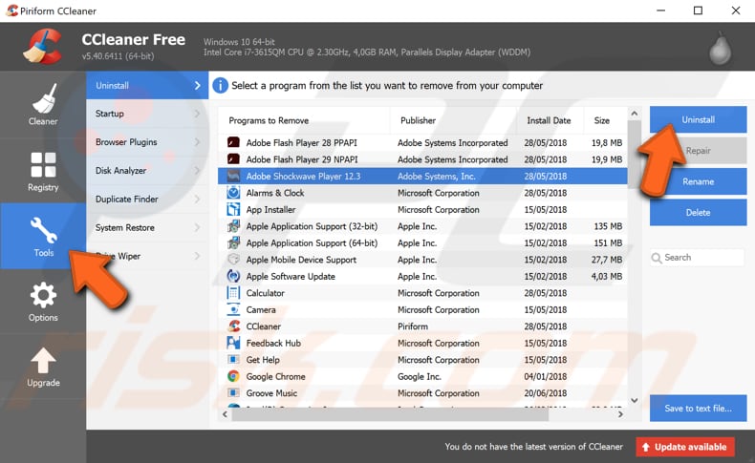Select the Piriform publisher cell
The image size is (755, 463).
(x=413, y=326)
